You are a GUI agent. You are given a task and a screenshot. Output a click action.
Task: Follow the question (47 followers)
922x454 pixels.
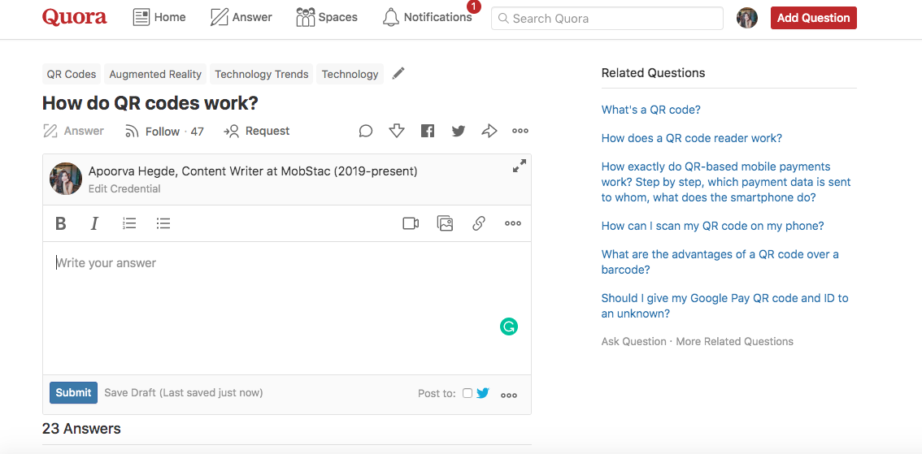click(x=164, y=131)
